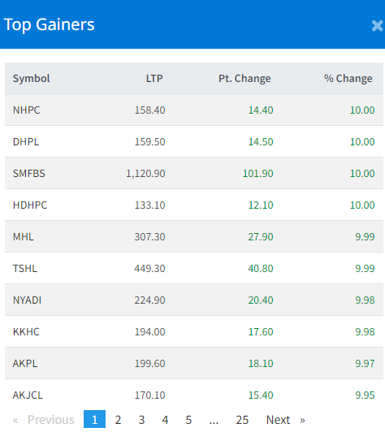Click the left double-chevron previous icon
This screenshot has width=385, height=445.
(x=15, y=420)
